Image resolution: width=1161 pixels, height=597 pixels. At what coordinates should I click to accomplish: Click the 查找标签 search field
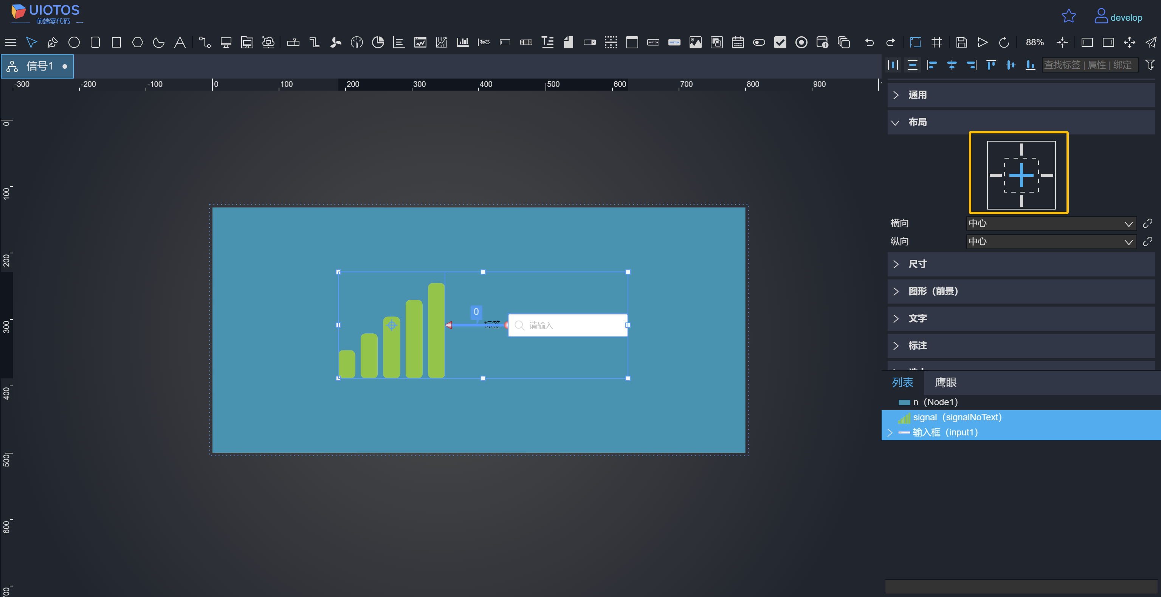tap(1090, 65)
